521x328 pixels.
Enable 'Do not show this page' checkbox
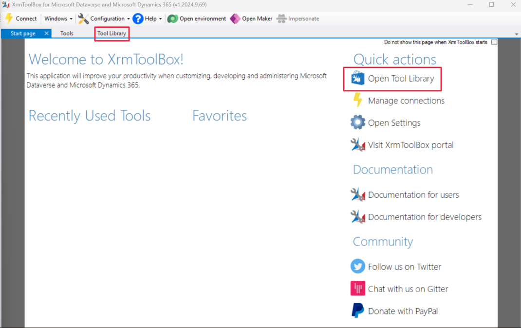click(494, 42)
